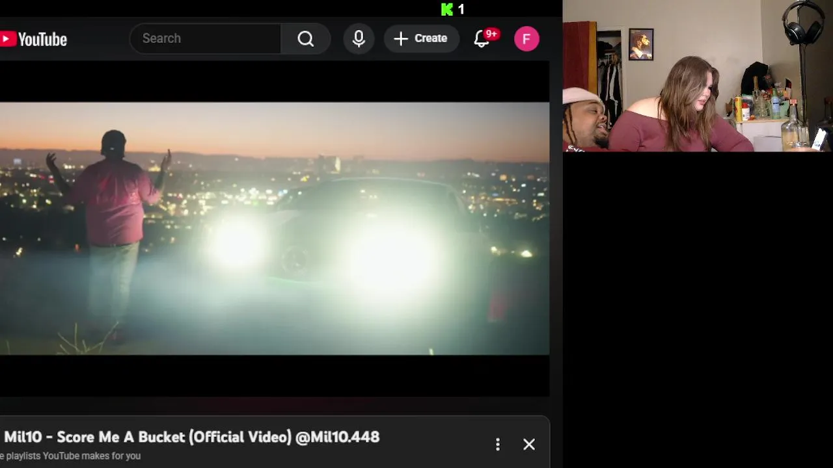Image resolution: width=833 pixels, height=468 pixels.
Task: Open the Create menu button
Action: pos(421,38)
